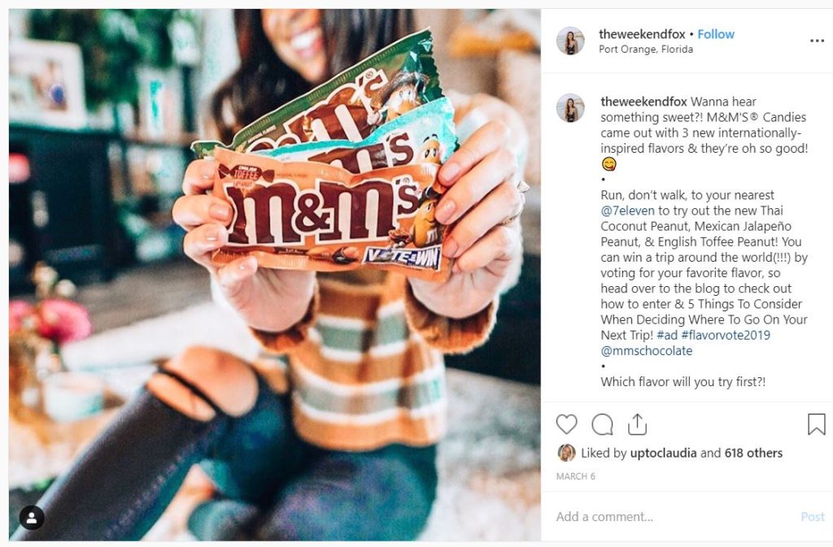Open comments with speech bubble icon
833x547 pixels.
click(603, 424)
